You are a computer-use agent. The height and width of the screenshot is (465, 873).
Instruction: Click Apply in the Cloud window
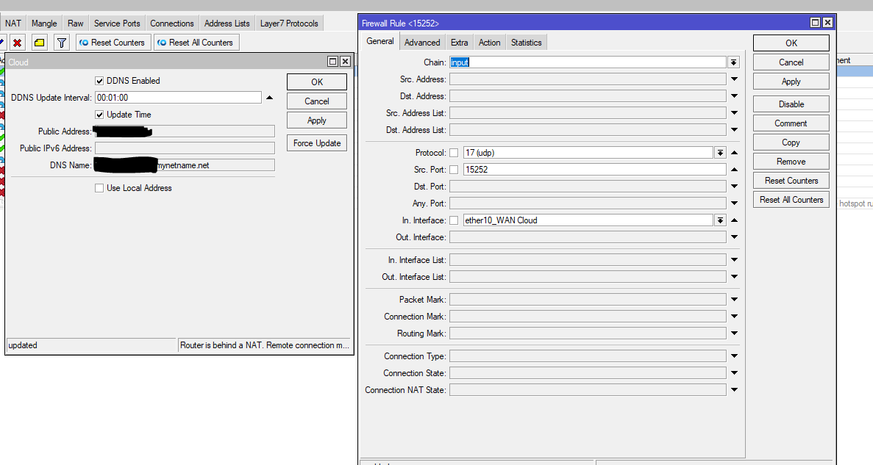(x=317, y=120)
